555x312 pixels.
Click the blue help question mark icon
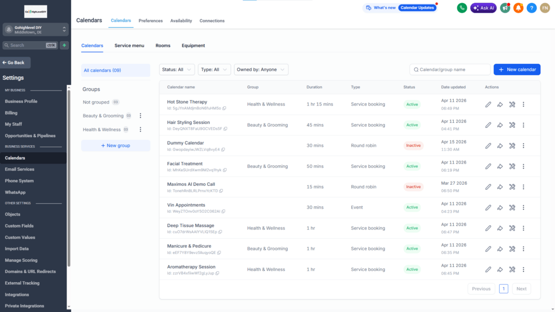(x=531, y=8)
